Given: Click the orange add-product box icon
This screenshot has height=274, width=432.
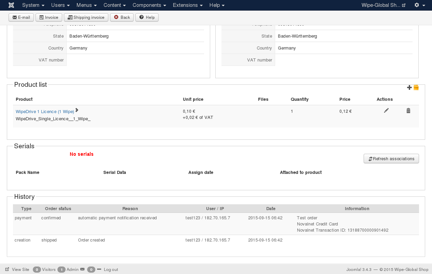Looking at the screenshot, I should pos(416,88).
